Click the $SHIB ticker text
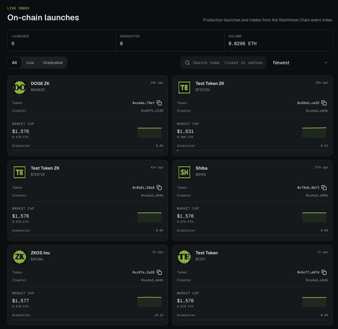 [x=200, y=174]
